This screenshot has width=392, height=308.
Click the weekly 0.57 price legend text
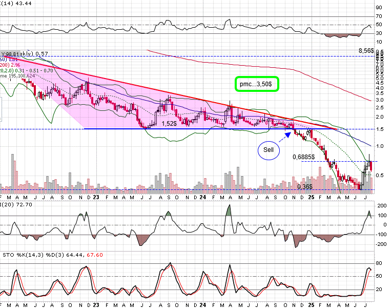[x=34, y=54]
